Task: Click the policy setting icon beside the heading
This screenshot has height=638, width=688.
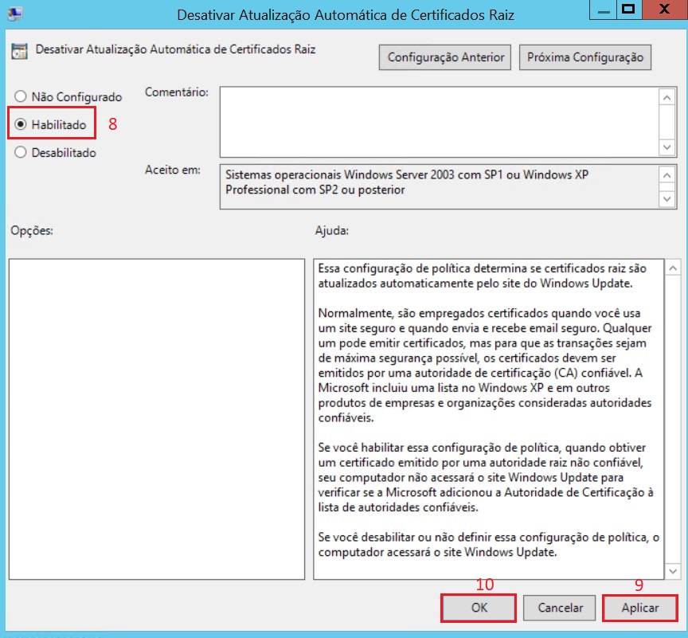Action: click(19, 52)
